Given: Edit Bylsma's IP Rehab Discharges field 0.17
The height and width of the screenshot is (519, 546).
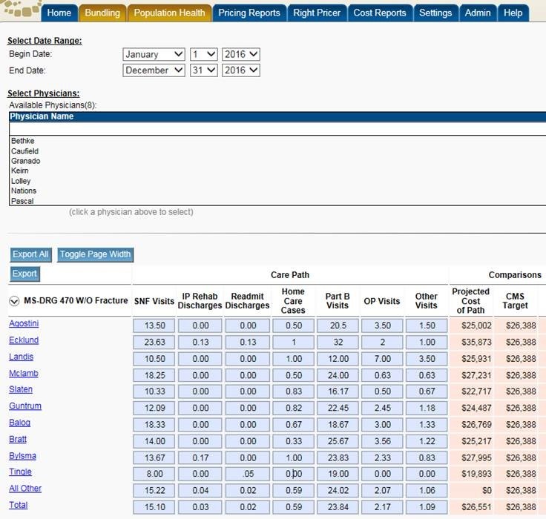Looking at the screenshot, I should [x=200, y=457].
